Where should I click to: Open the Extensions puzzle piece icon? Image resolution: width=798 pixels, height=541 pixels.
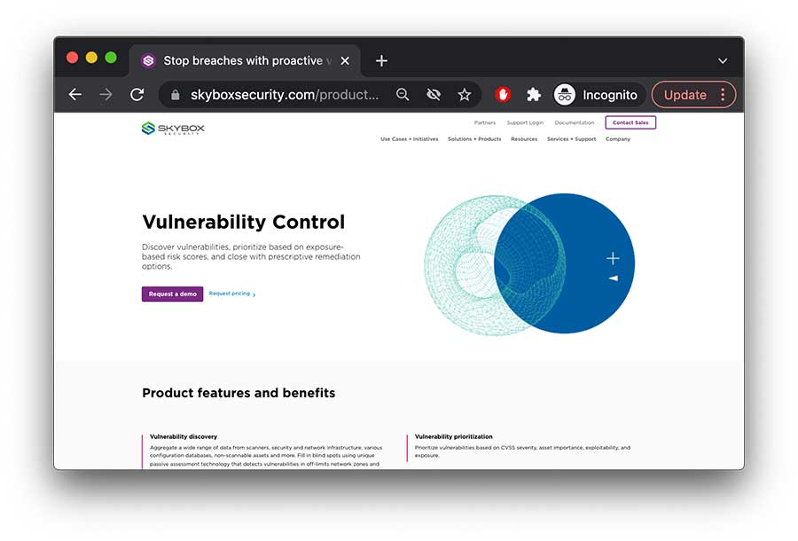pos(533,95)
